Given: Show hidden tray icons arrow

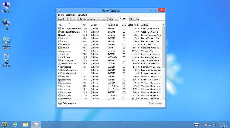Looking at the screenshot, I should (x=202, y=125).
